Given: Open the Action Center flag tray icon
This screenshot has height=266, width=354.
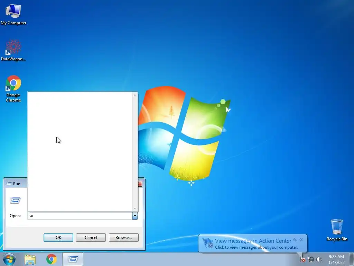Looking at the screenshot, I should [302, 259].
